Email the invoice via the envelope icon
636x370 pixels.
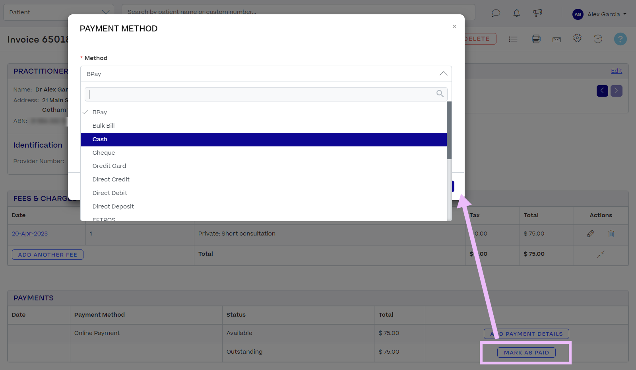pyautogui.click(x=556, y=39)
